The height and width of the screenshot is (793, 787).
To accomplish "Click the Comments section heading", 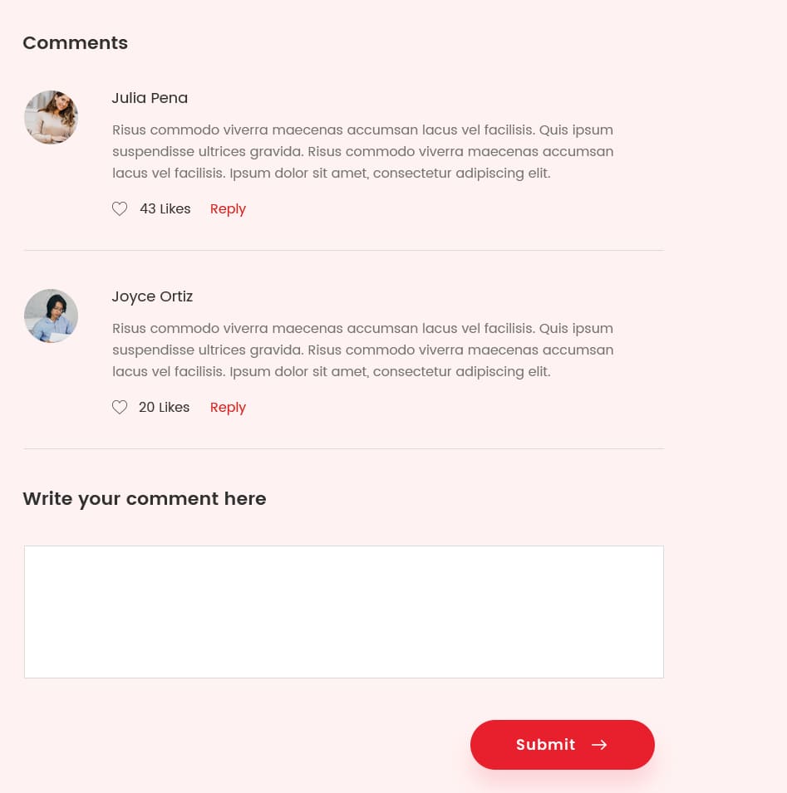I will 76,43.
